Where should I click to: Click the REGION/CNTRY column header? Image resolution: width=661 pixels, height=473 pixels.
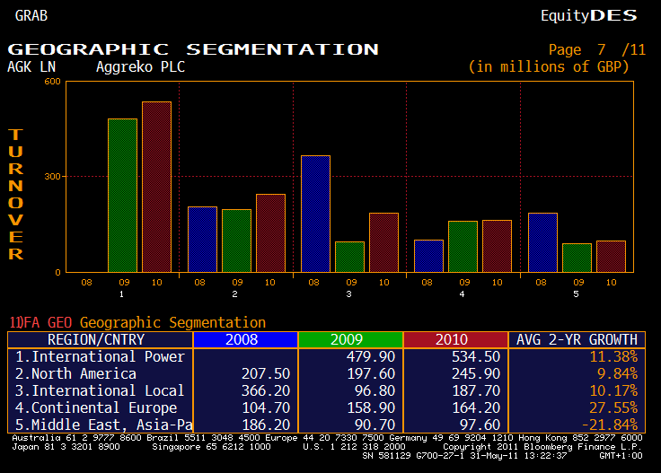[101, 339]
